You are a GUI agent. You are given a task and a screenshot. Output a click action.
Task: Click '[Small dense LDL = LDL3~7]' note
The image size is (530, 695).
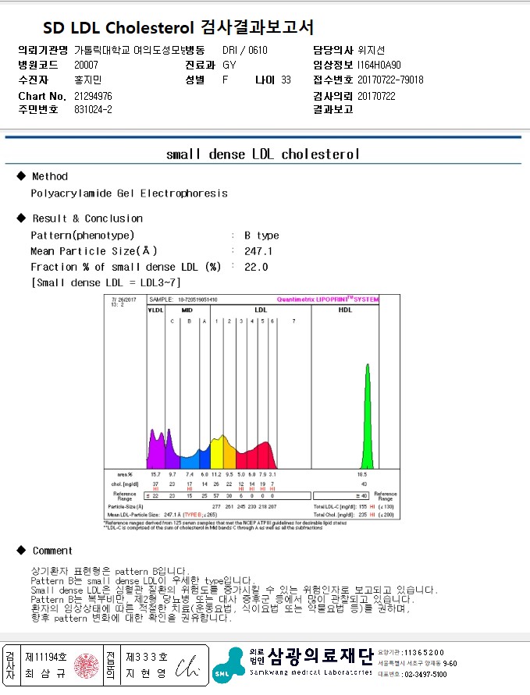pos(105,283)
